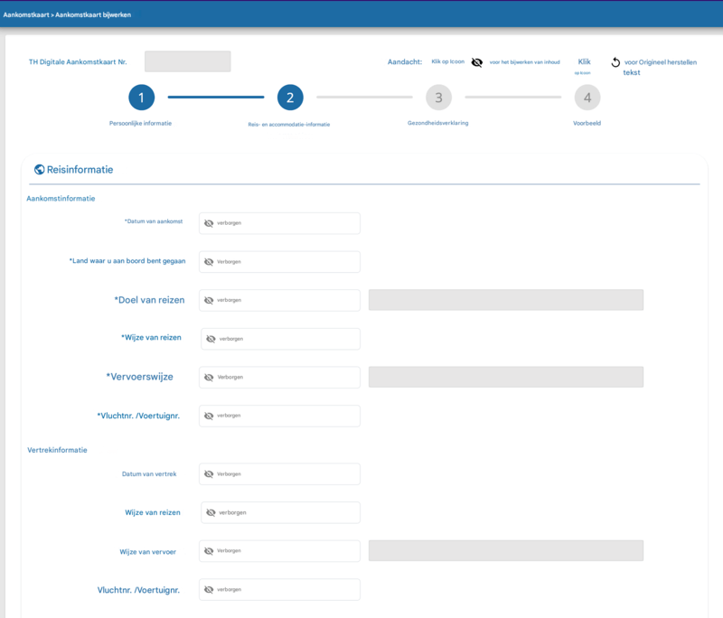Click the eye-slash icon in the Aandacht legend

pyautogui.click(x=477, y=62)
